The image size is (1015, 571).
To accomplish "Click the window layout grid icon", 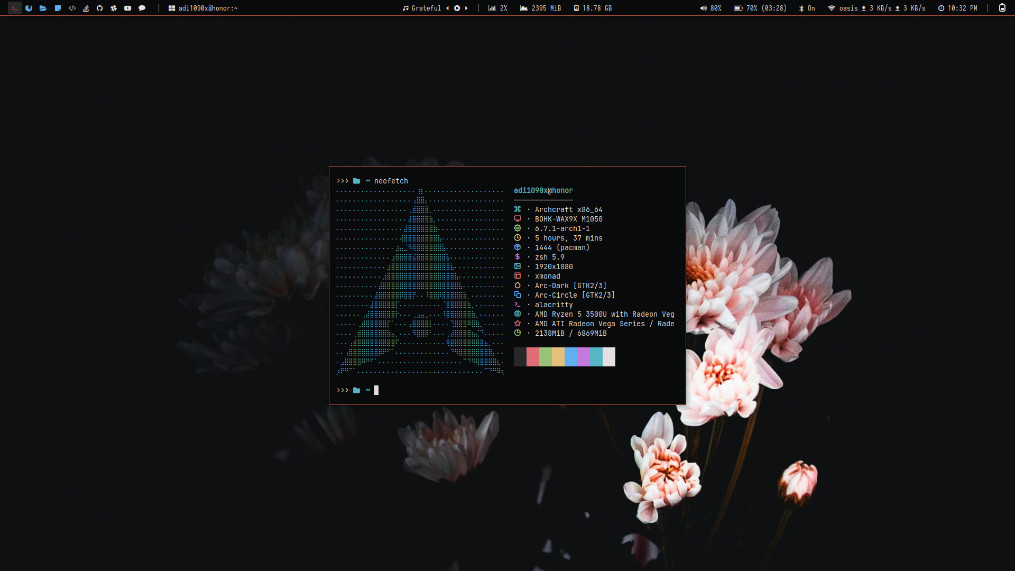I will point(172,8).
